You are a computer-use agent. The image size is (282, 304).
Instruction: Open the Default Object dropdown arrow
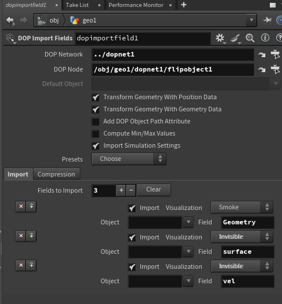[x=276, y=84]
